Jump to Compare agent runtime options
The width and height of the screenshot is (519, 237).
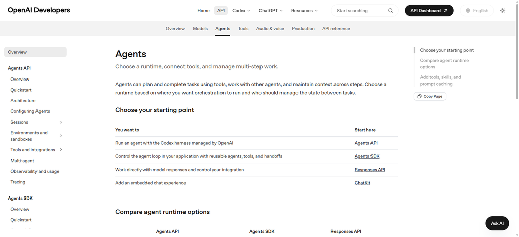(444, 64)
